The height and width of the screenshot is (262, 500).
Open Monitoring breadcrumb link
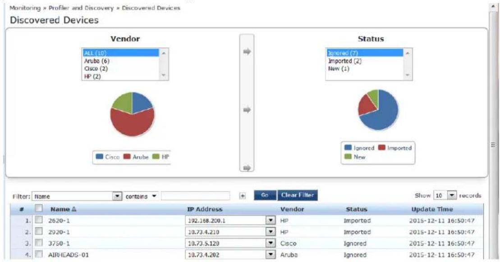click(25, 8)
